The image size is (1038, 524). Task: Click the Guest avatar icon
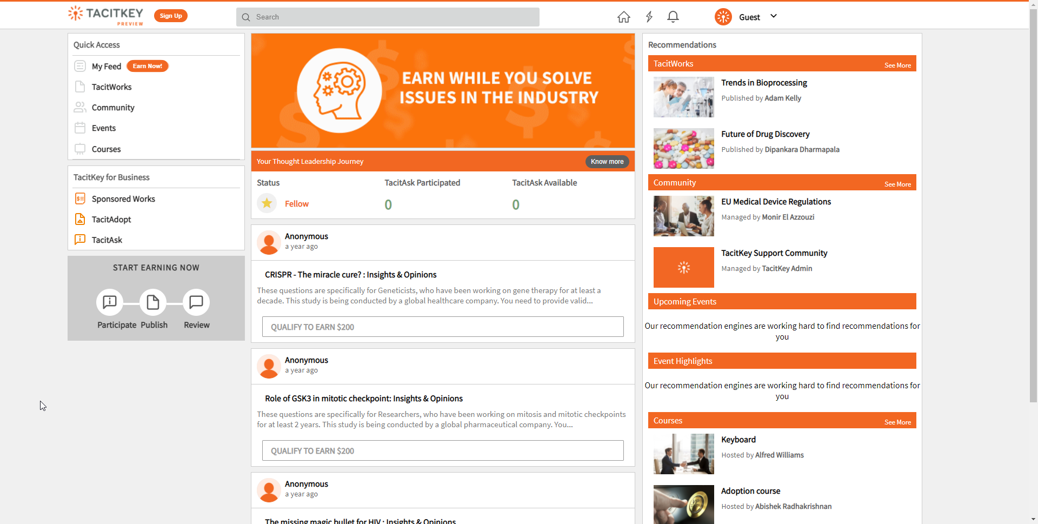pyautogui.click(x=723, y=17)
